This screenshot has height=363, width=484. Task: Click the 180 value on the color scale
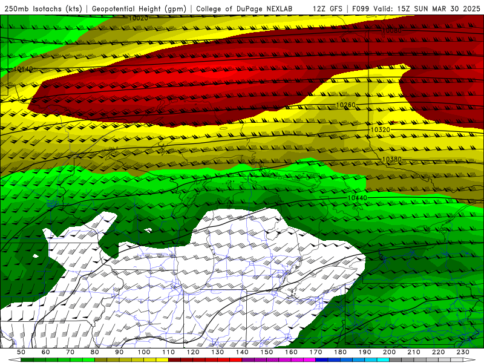point(340,352)
